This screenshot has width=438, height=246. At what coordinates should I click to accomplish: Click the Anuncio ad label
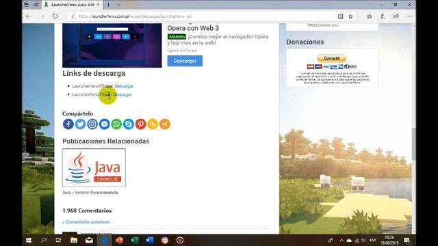click(x=177, y=36)
